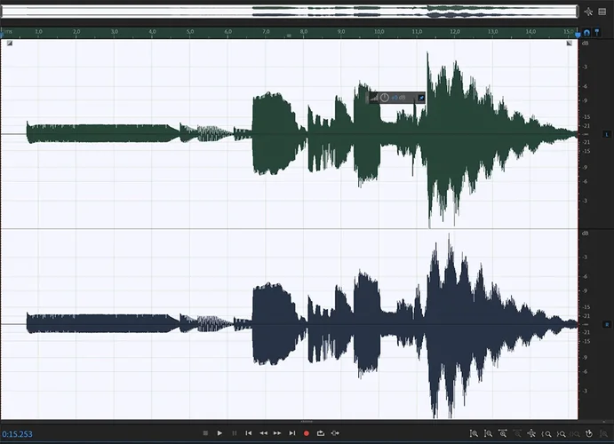614x444 pixels.
Task: Start playback with the Play button
Action: [x=219, y=433]
